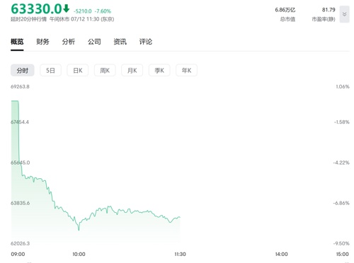Viewport: 354px width, 263px height.
Task: Click the 81.79 P/E ratio value
Action: [x=329, y=10]
